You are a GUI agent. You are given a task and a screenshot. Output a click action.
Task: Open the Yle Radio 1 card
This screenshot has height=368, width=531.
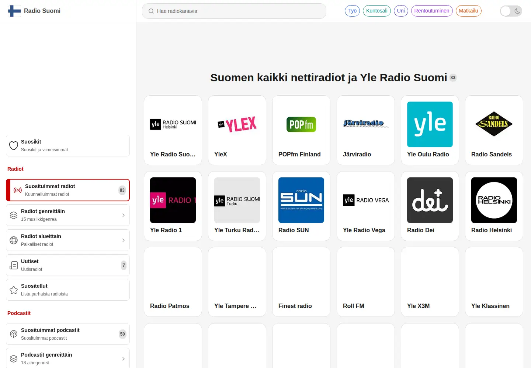(x=173, y=206)
